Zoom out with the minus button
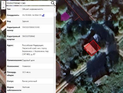The height and width of the screenshot is (93, 123). point(3,7)
